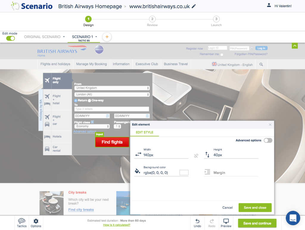
Task: Open the Manage My Booking menu
Action: 91,64
